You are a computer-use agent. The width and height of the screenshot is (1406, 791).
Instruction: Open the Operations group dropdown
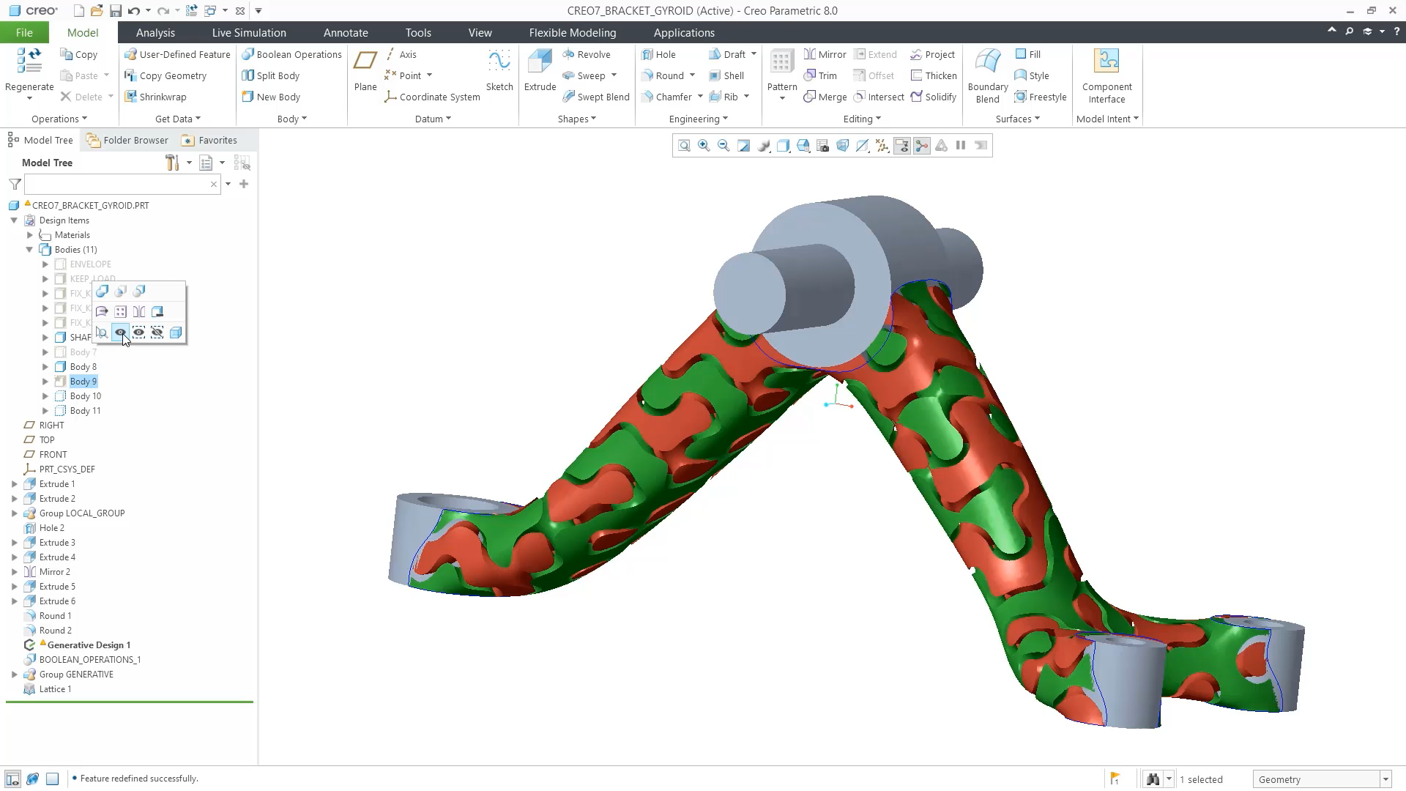coord(59,119)
